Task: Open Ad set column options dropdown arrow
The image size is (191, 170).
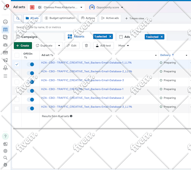Action: point(156,55)
